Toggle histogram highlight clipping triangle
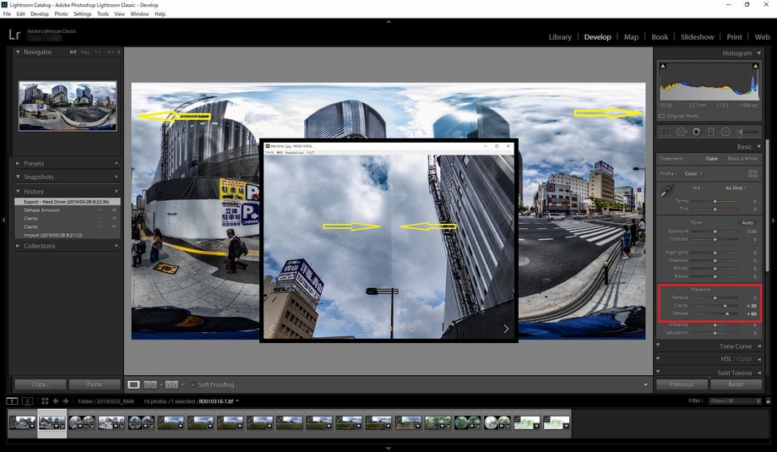 coord(755,66)
